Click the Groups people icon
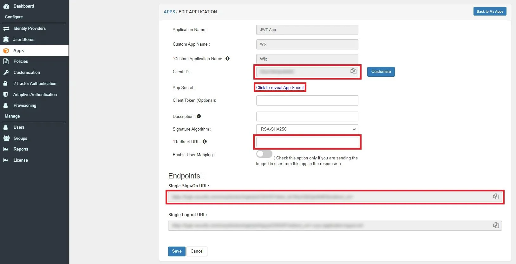This screenshot has height=264, width=516. coord(6,138)
